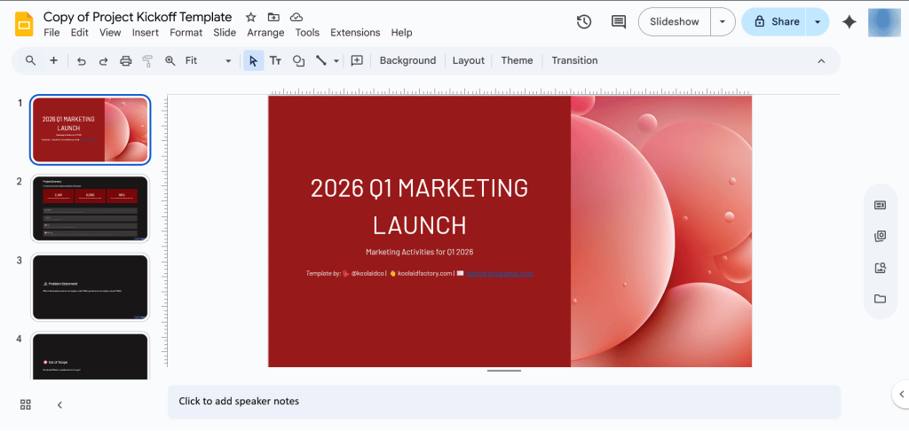
Task: Collapse the filmstrip panel
Action: pyautogui.click(x=59, y=404)
